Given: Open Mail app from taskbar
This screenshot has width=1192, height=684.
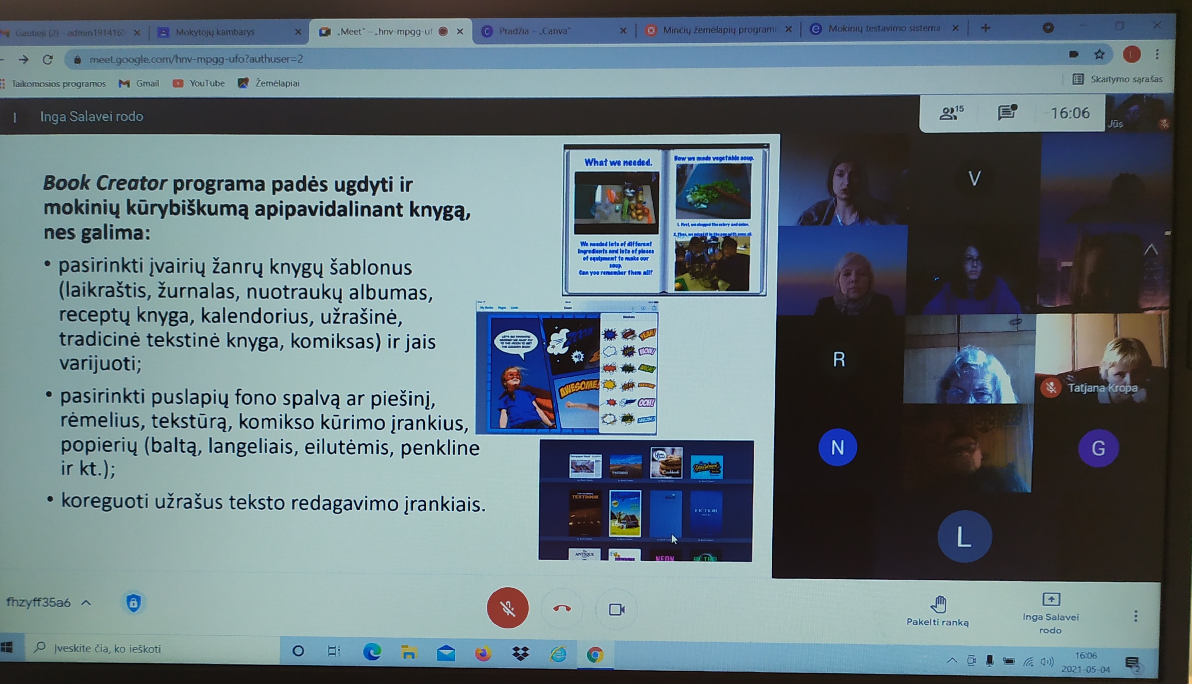Looking at the screenshot, I should point(446,653).
